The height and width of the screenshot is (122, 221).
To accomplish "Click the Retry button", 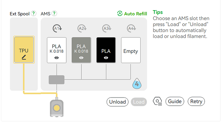I will [196, 101].
